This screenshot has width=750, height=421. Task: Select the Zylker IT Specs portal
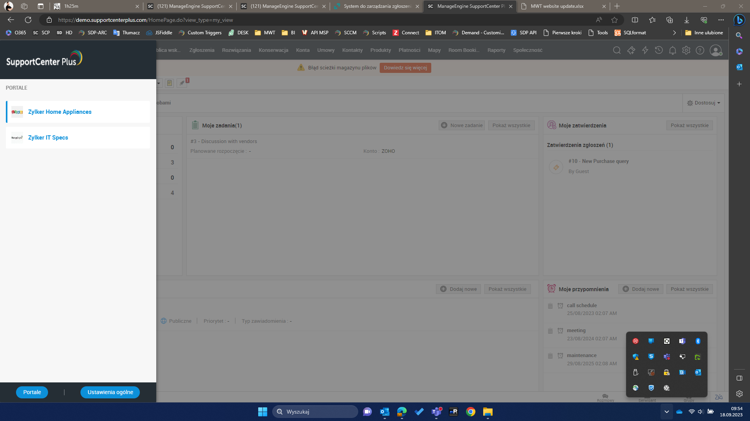(48, 138)
